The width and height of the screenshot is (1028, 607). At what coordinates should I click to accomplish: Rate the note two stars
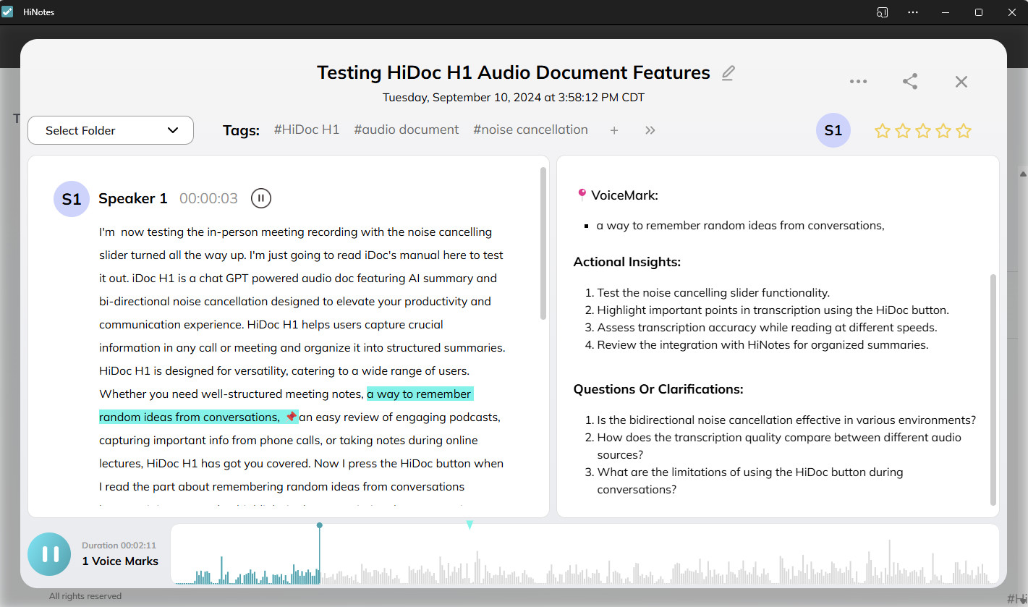pos(902,131)
